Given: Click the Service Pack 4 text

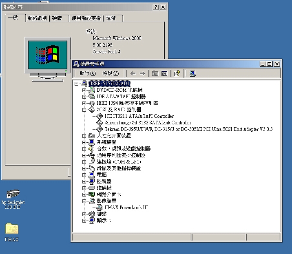Looking at the screenshot, I should pyautogui.click(x=106, y=52).
